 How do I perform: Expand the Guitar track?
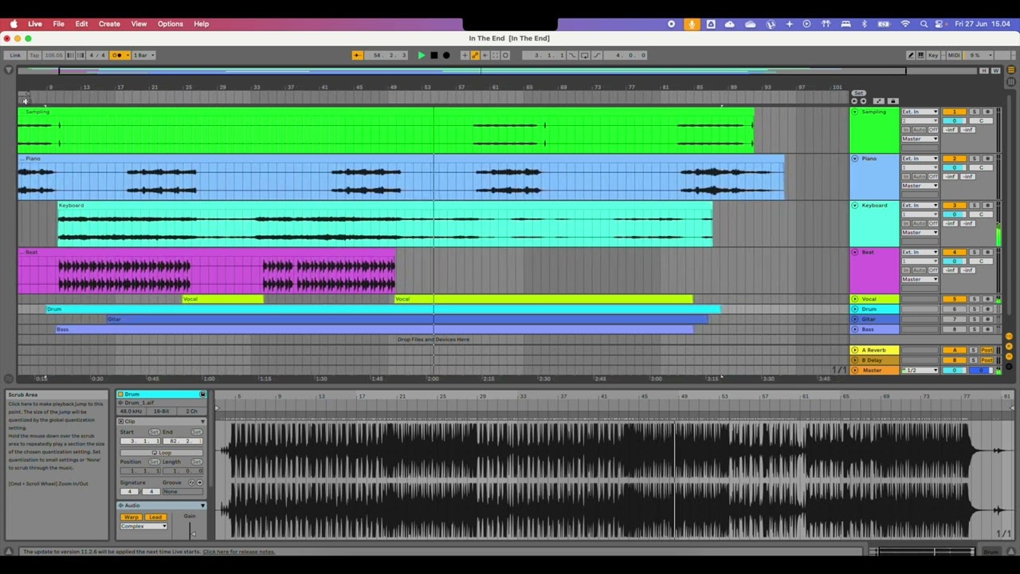(x=855, y=319)
